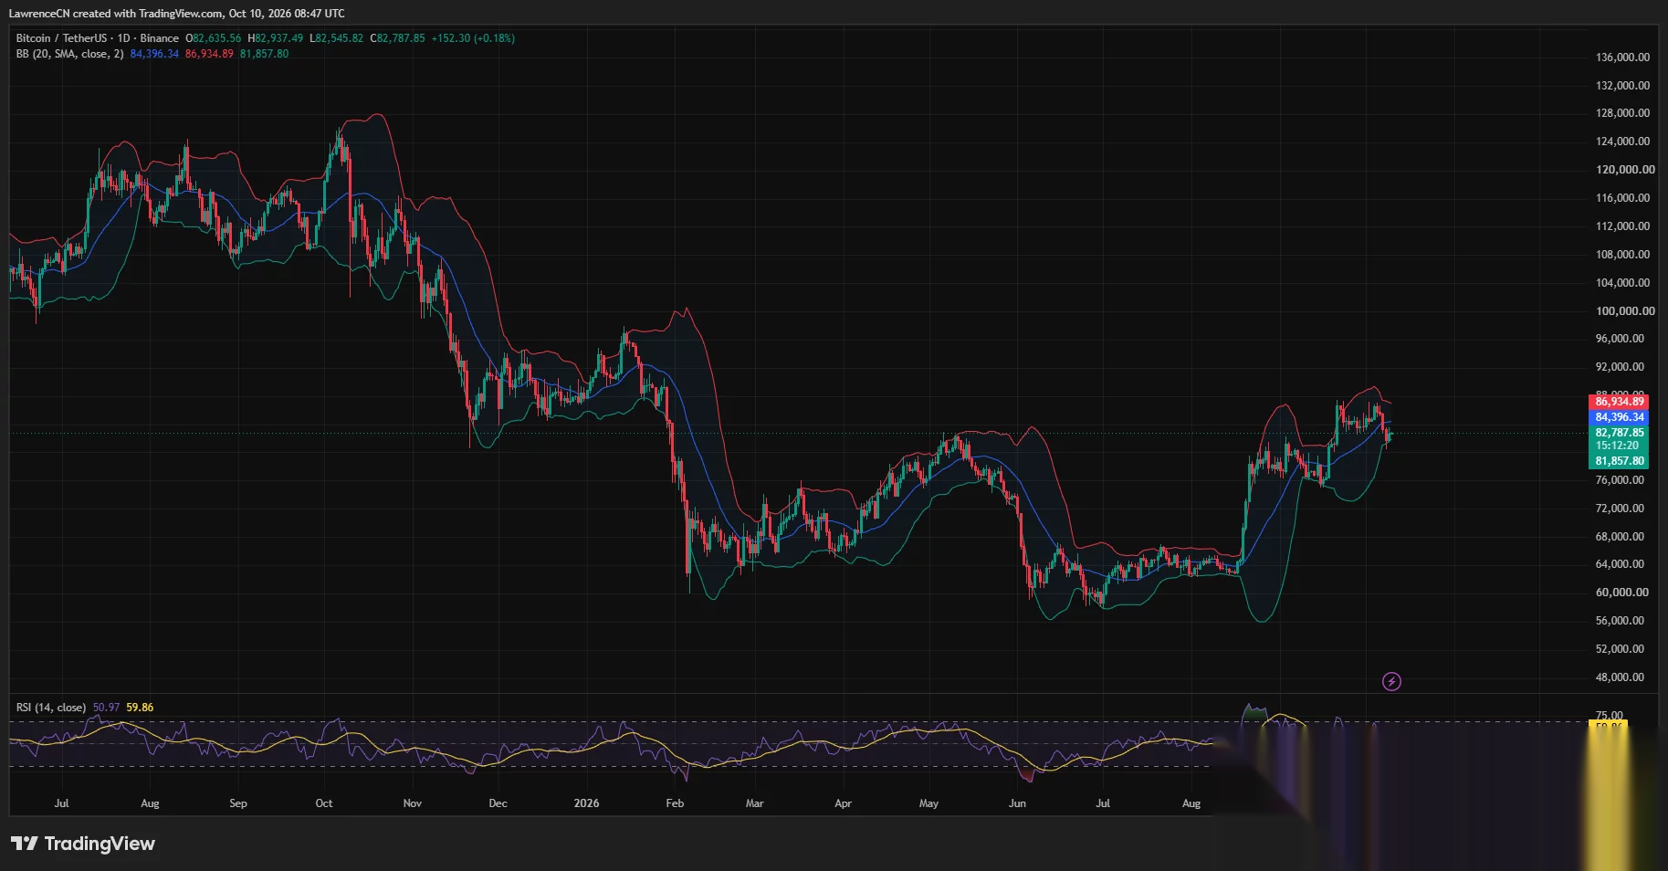Click the May label on time axis

click(x=928, y=803)
